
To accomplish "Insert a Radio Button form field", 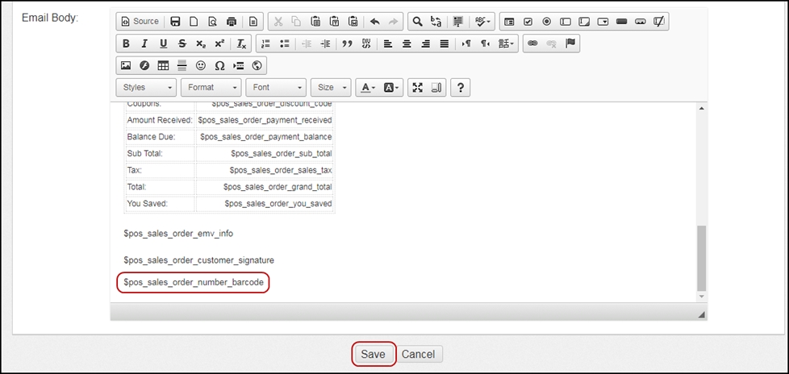I will [546, 22].
